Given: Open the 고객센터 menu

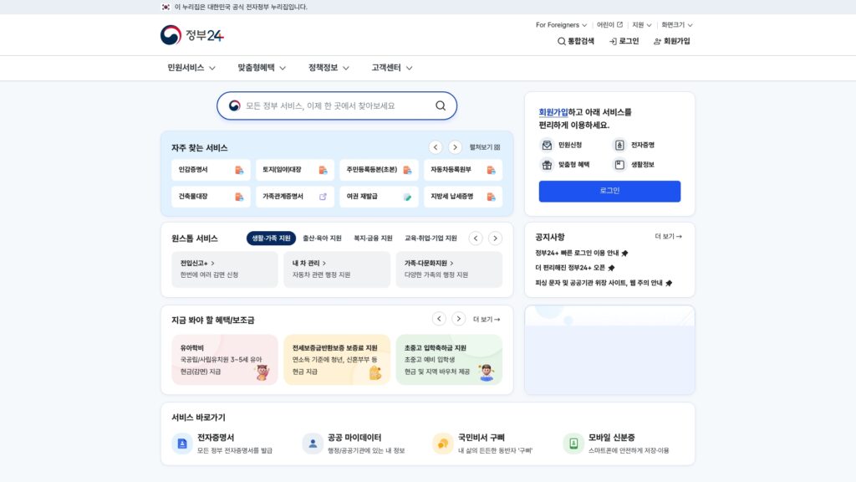Looking at the screenshot, I should point(392,68).
